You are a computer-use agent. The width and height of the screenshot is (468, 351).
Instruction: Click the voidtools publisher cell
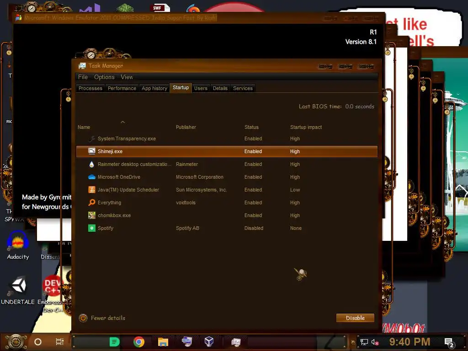tap(186, 202)
